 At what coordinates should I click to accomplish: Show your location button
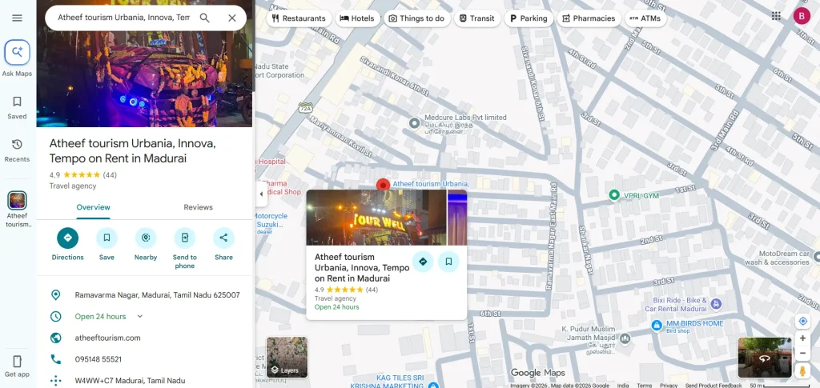click(802, 321)
